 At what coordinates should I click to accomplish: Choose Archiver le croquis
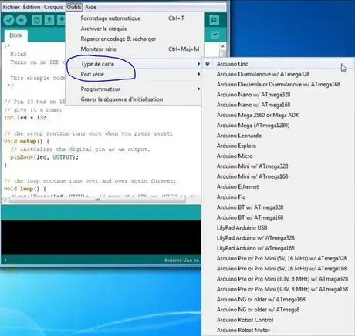(134, 29)
